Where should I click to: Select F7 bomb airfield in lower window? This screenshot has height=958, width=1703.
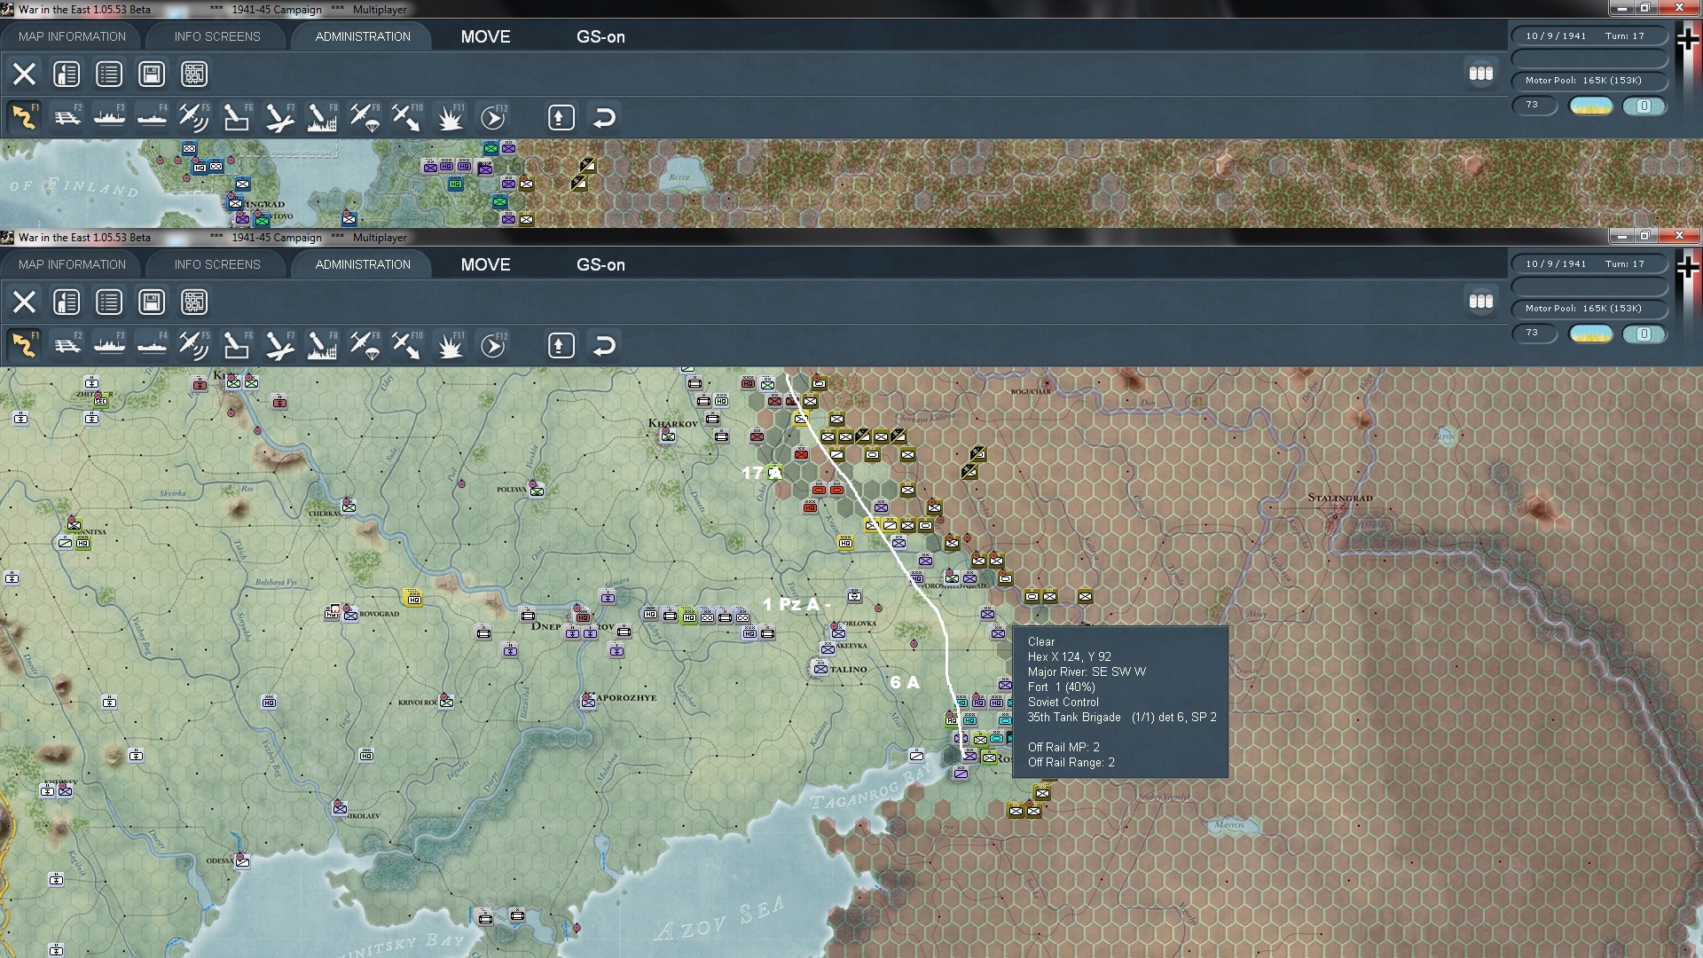click(x=279, y=345)
